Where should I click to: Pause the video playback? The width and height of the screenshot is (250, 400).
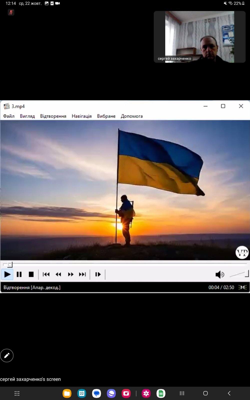(19, 274)
